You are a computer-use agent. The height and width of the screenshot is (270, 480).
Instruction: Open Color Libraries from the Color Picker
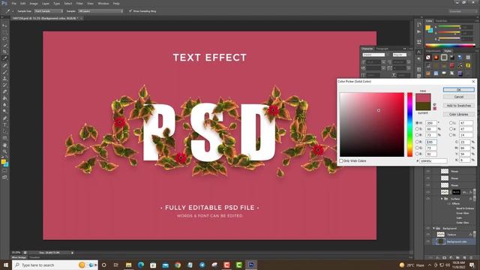(458, 114)
